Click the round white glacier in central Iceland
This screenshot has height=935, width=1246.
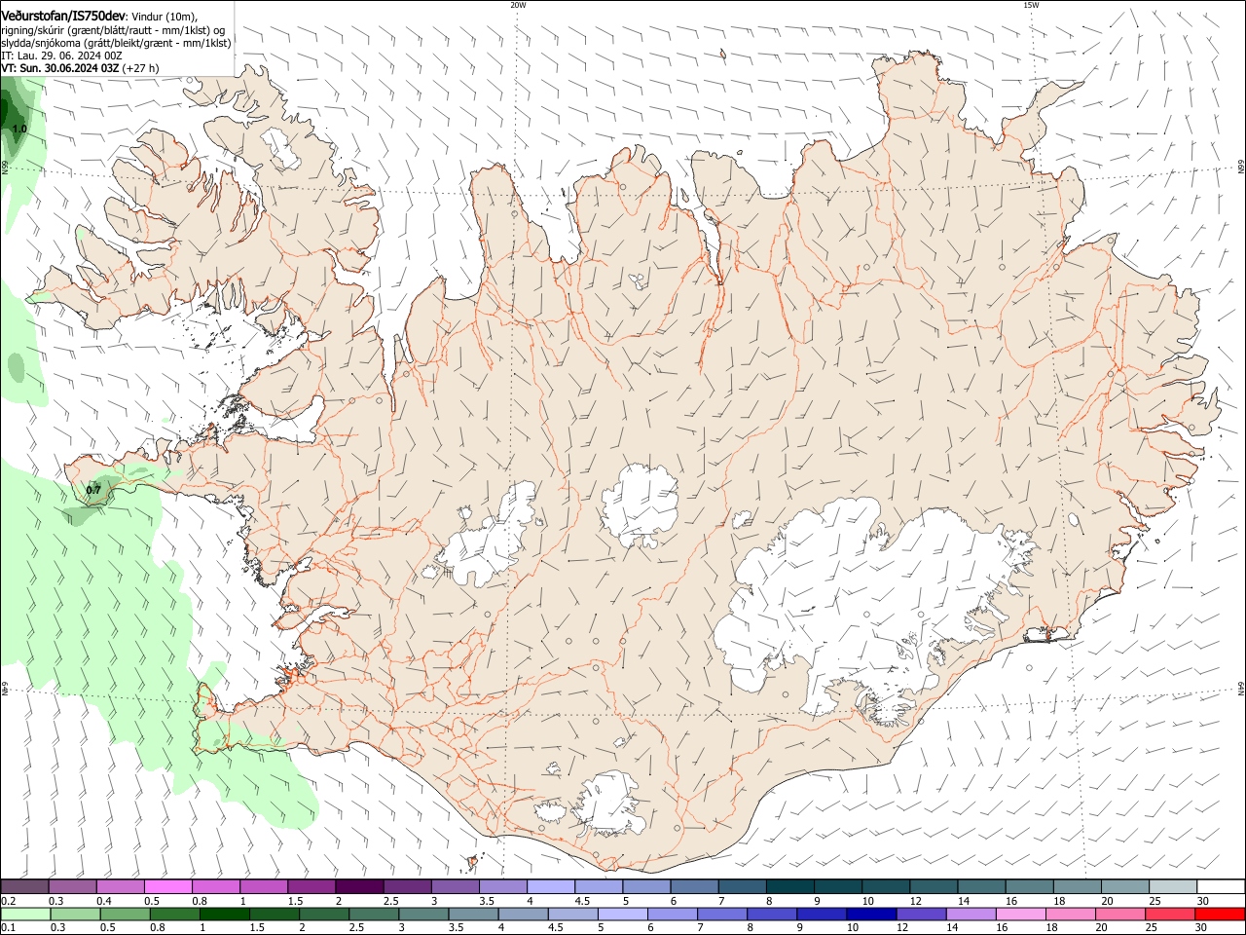[640, 505]
